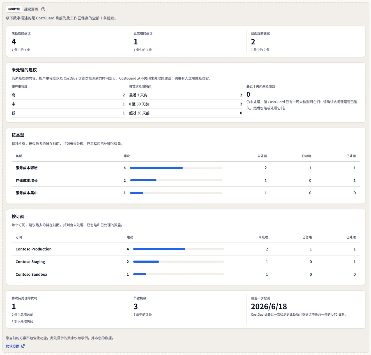The image size is (371, 355).
Task: Select the Contoso Production subscription name
Action: (34, 249)
